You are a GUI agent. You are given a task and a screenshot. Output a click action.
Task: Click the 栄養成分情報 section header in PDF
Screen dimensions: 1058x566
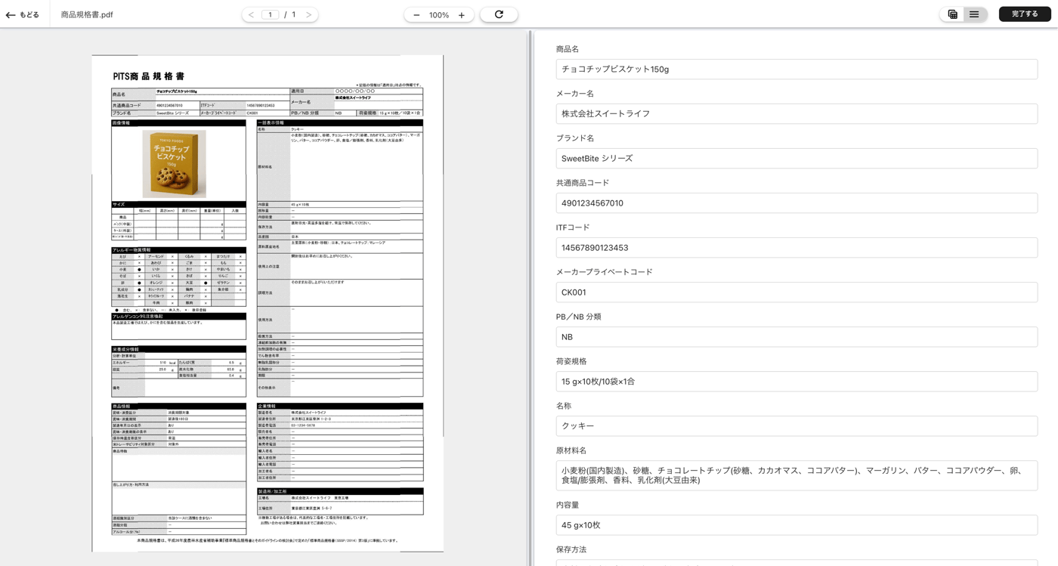(x=179, y=349)
